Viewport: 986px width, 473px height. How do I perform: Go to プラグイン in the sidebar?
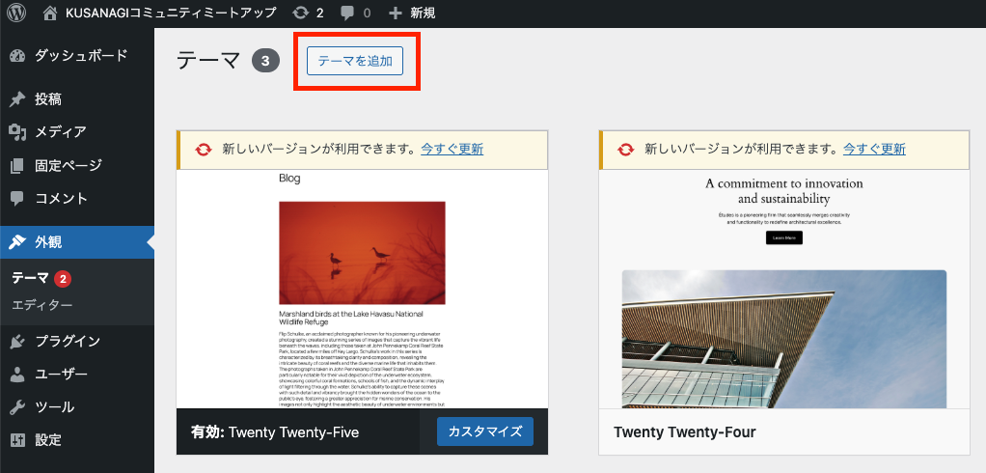pos(68,341)
